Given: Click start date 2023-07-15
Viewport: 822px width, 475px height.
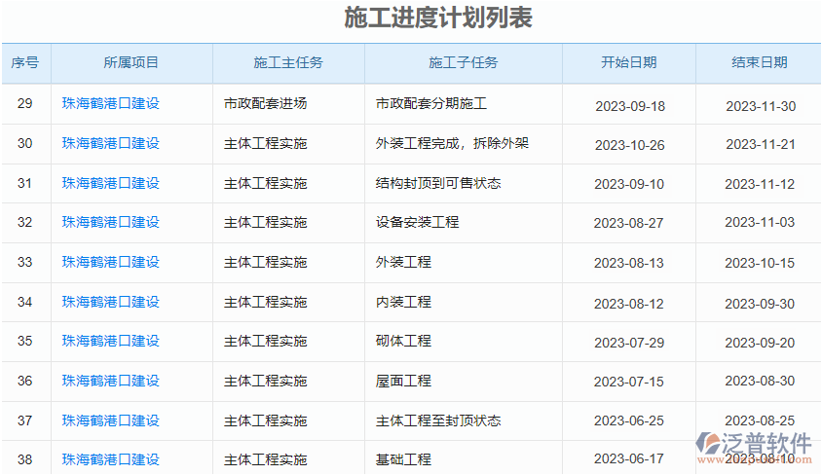Looking at the screenshot, I should (x=628, y=382).
